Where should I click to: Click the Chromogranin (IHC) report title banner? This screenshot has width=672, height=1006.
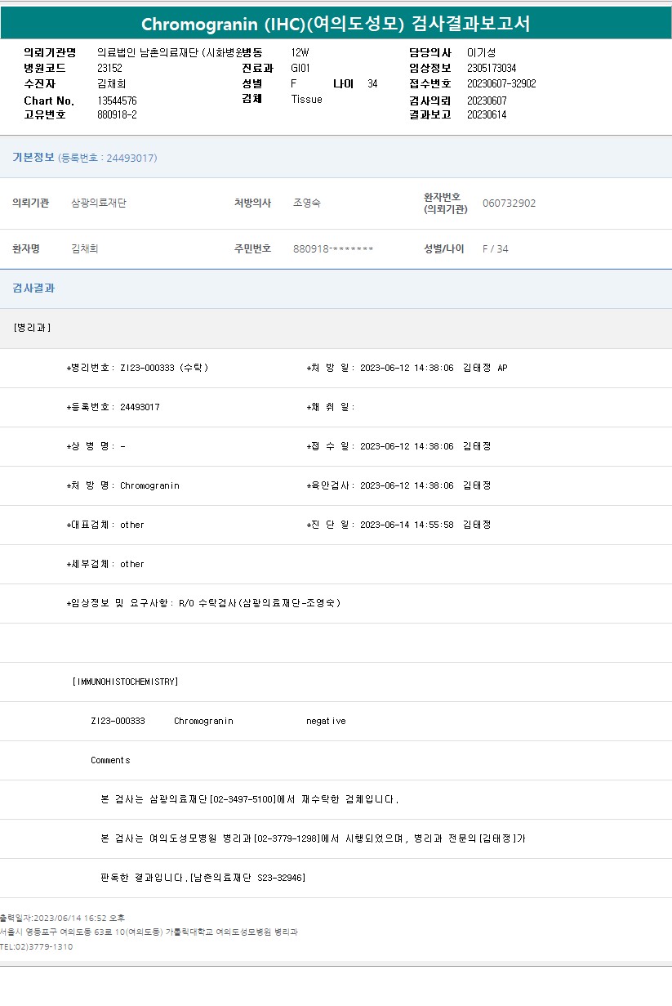[x=336, y=24]
